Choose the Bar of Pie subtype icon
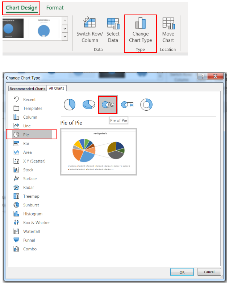Image resolution: width=229 pixels, height=283 pixels. 127,104
